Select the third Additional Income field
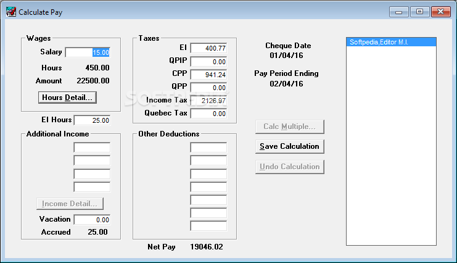 pos(92,174)
